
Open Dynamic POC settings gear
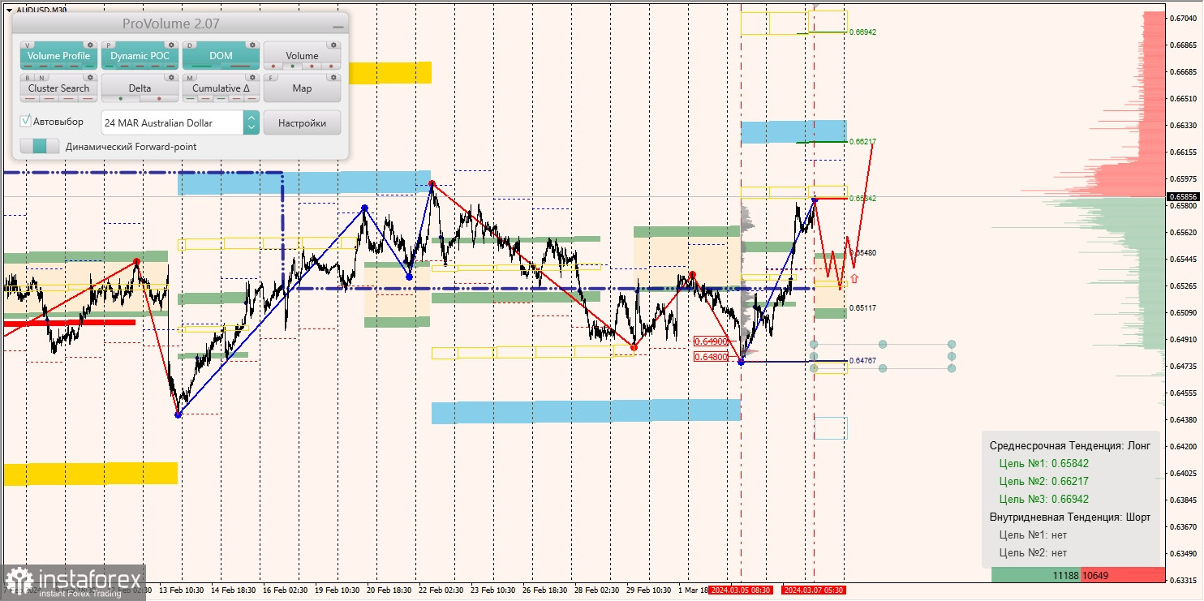pos(171,45)
